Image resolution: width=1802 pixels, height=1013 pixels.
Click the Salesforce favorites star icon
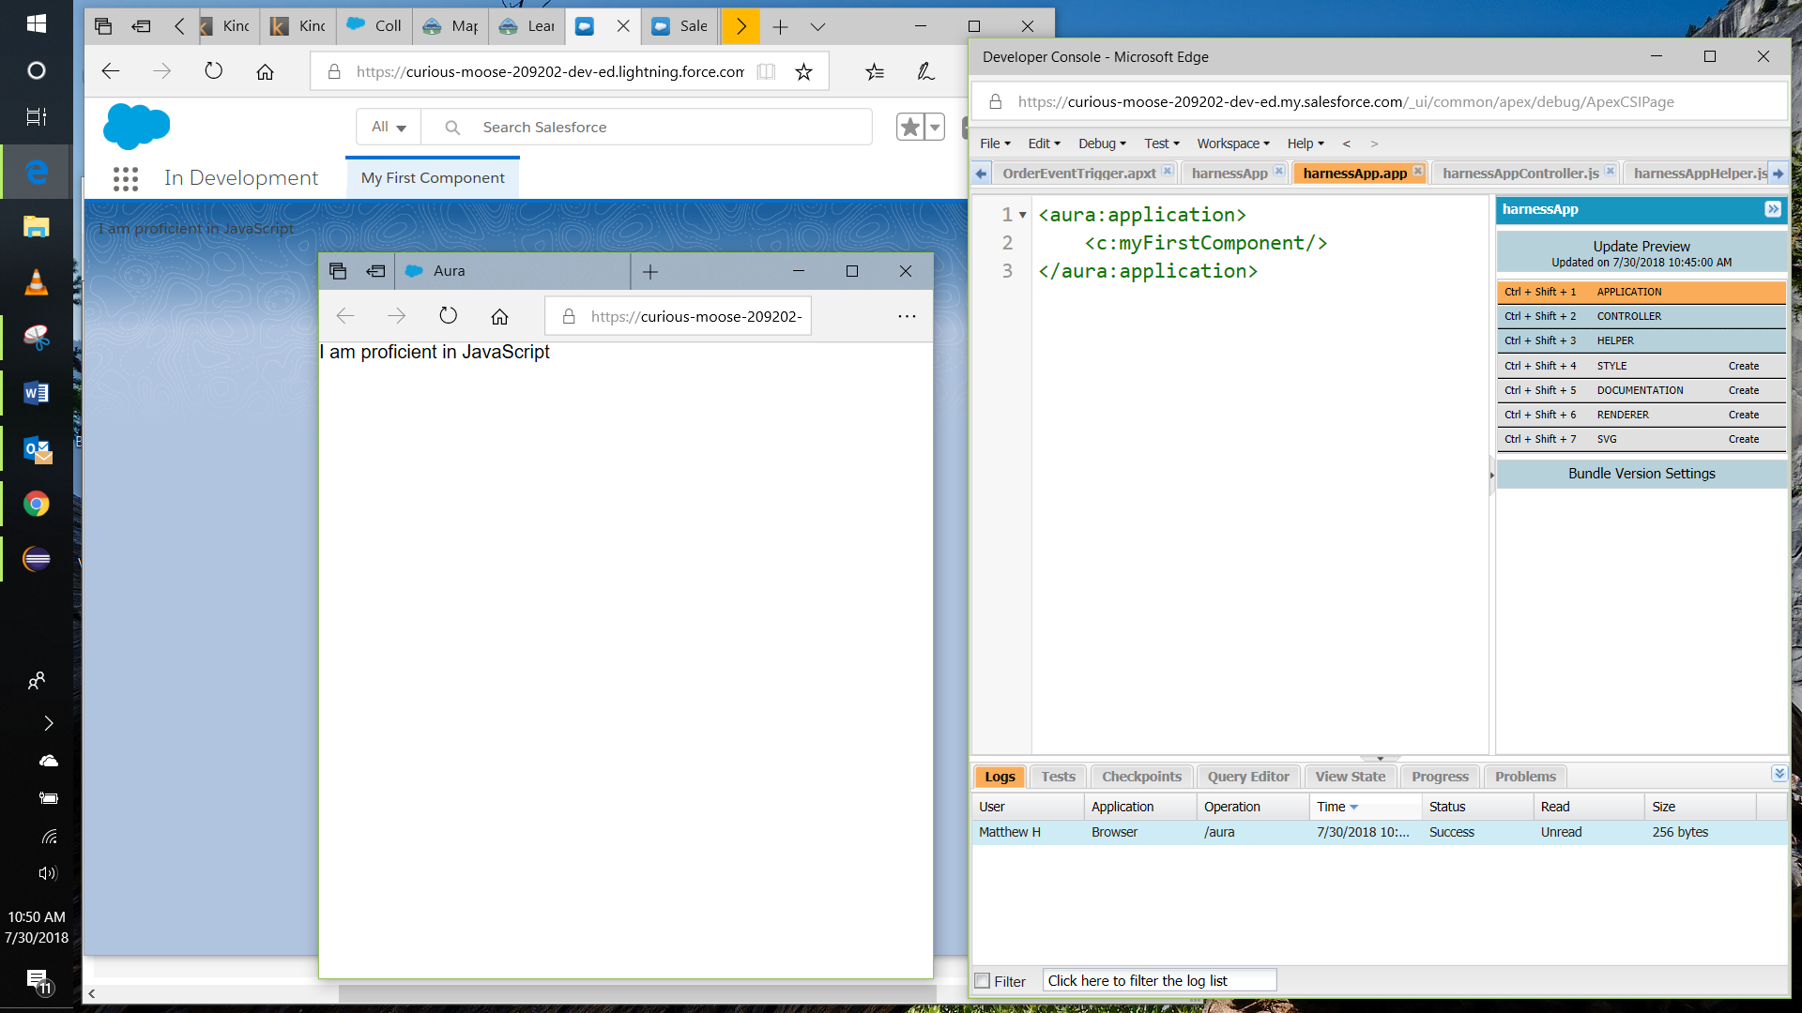909,127
